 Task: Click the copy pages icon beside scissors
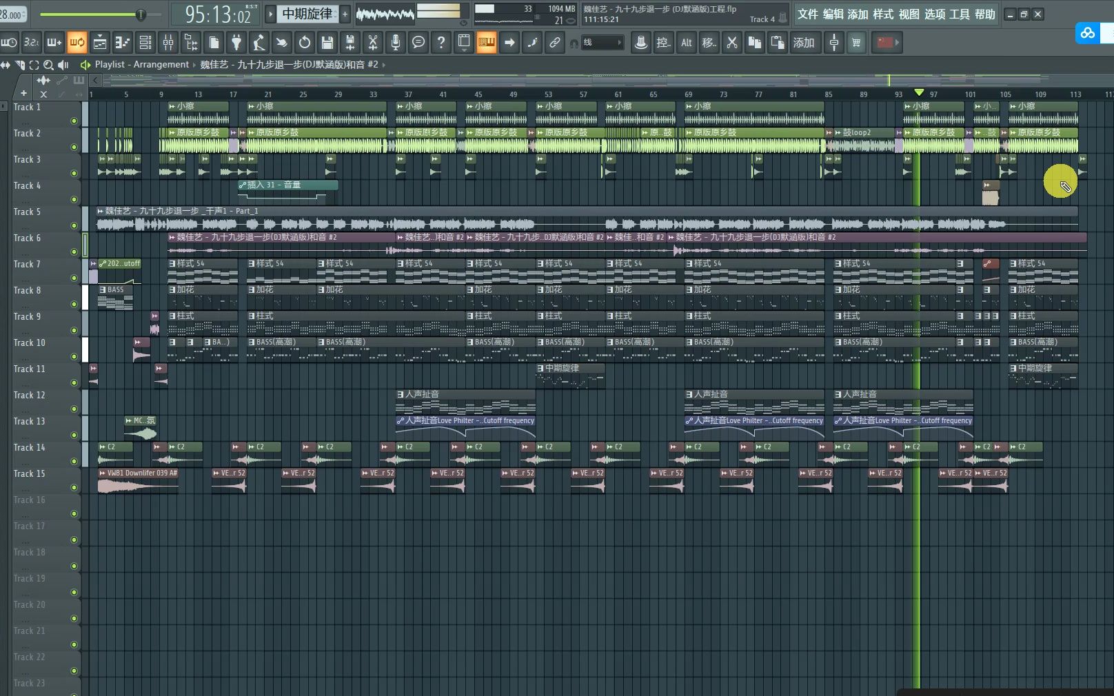[755, 43]
